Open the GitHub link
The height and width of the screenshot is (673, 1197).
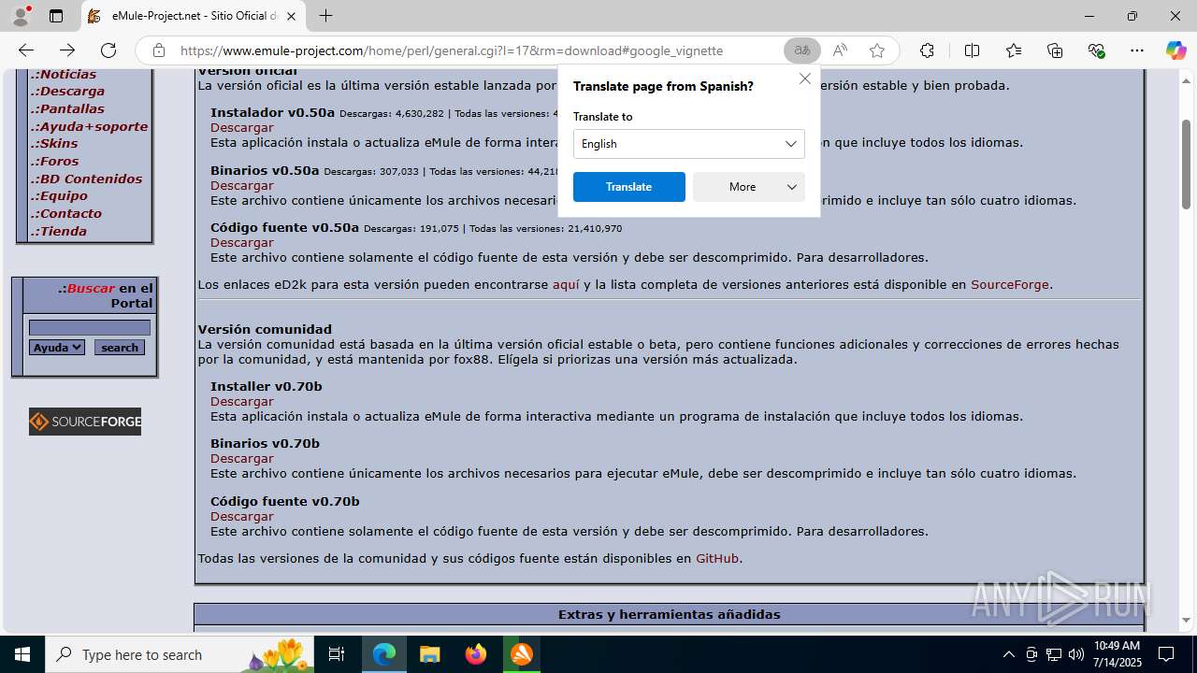(717, 558)
